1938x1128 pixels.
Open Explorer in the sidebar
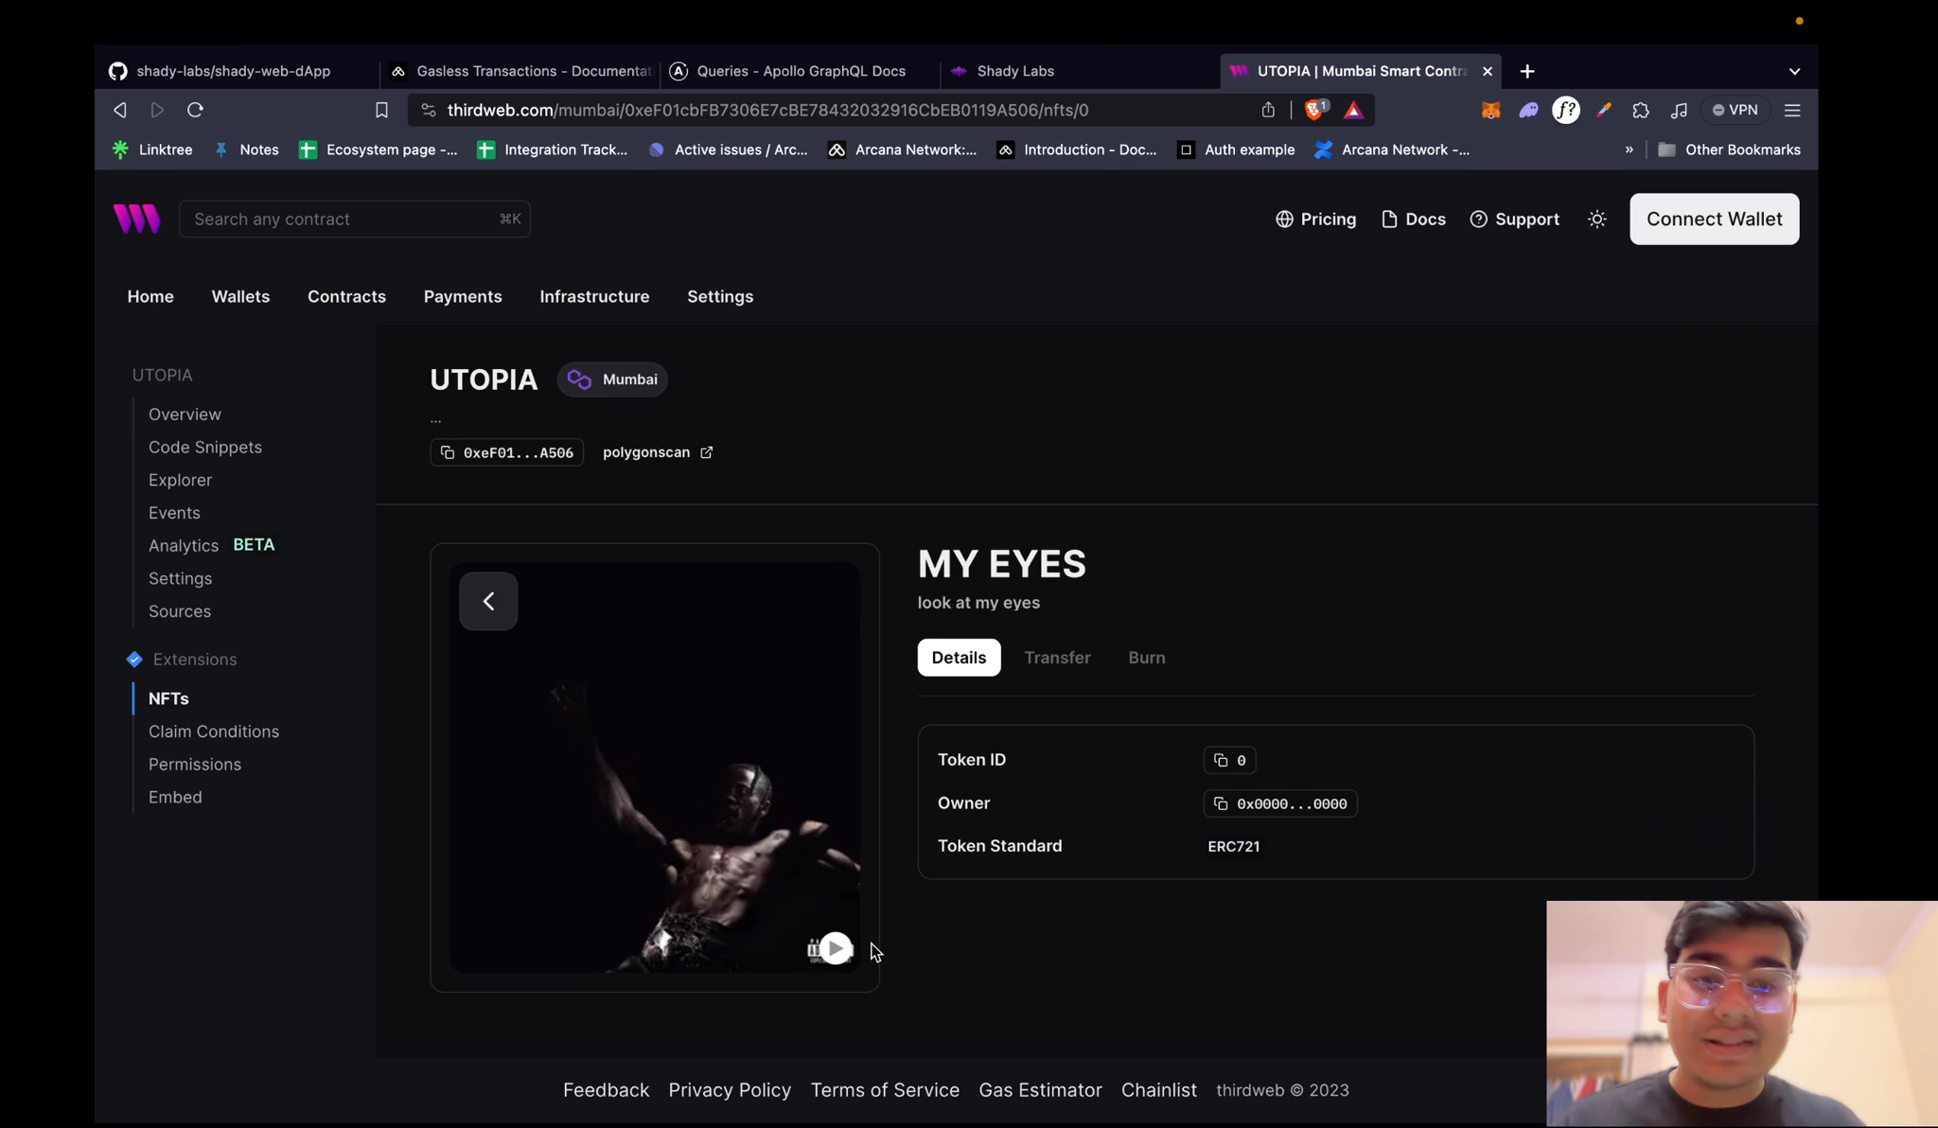click(x=180, y=480)
